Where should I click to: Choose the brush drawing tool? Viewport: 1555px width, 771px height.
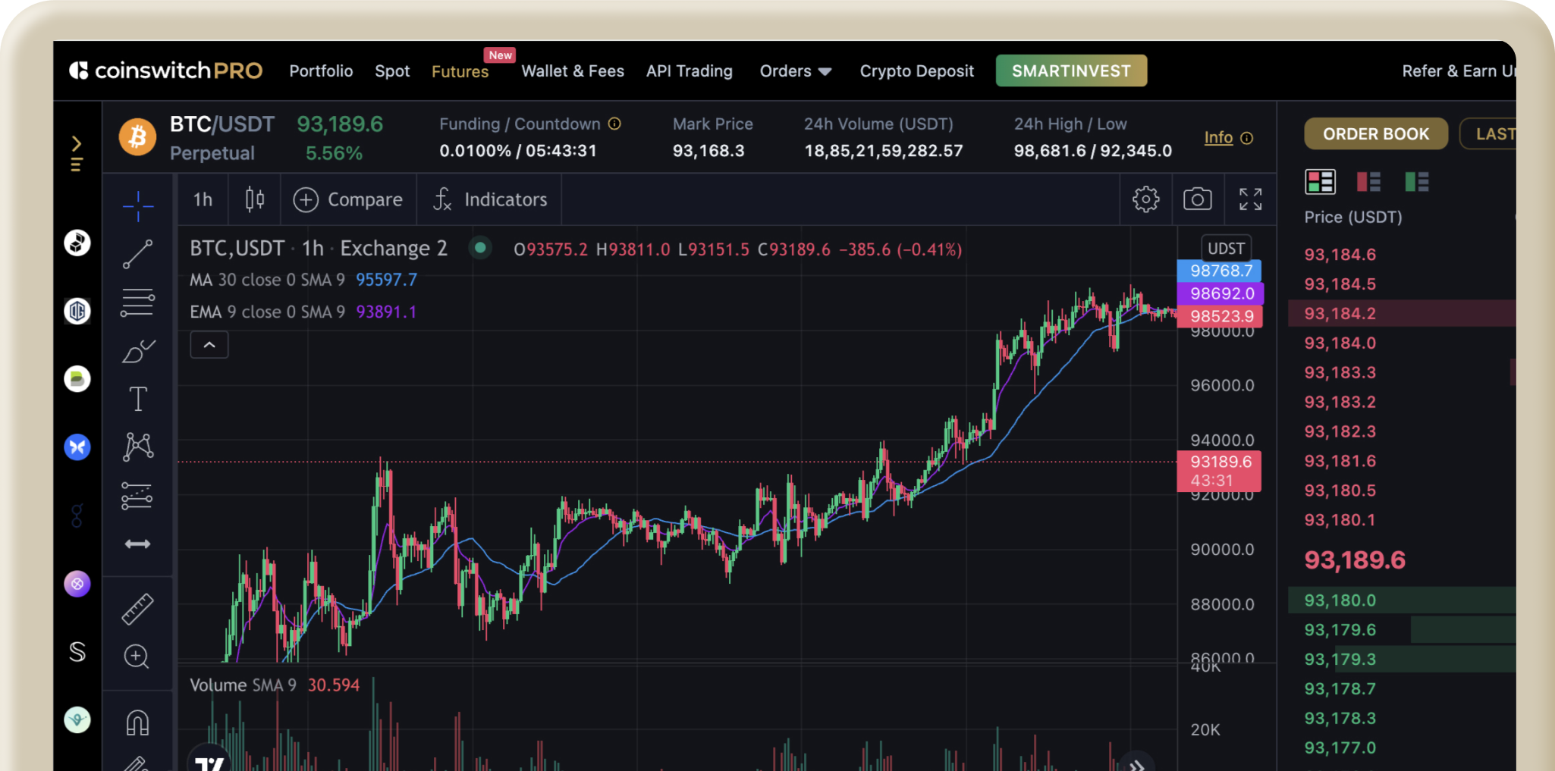138,351
